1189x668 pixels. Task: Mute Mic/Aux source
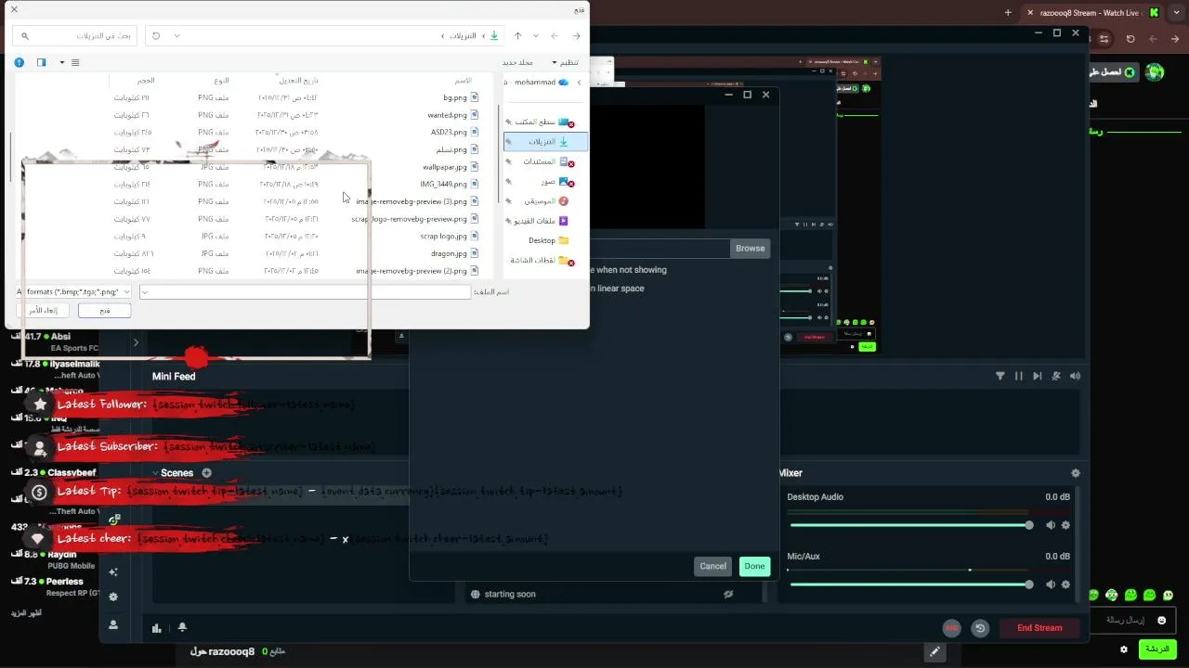tap(1051, 584)
